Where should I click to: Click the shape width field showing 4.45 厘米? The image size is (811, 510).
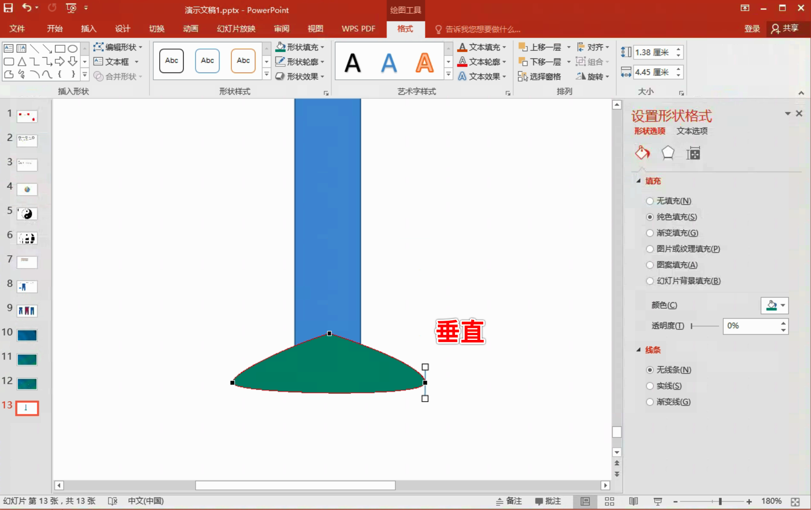658,72
